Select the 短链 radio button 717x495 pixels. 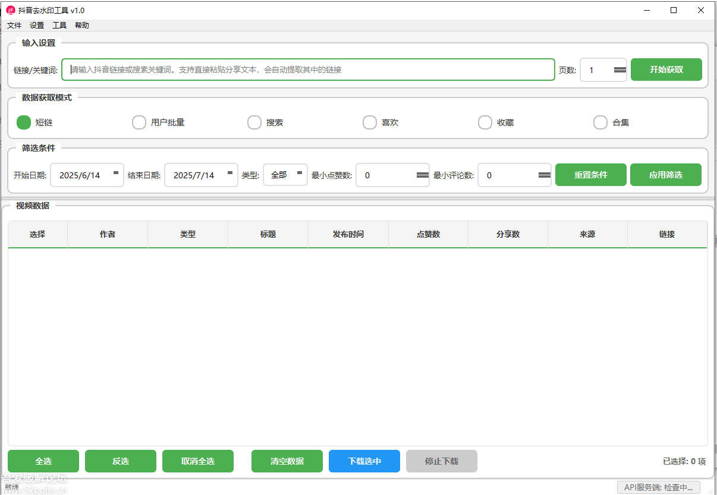click(x=24, y=122)
